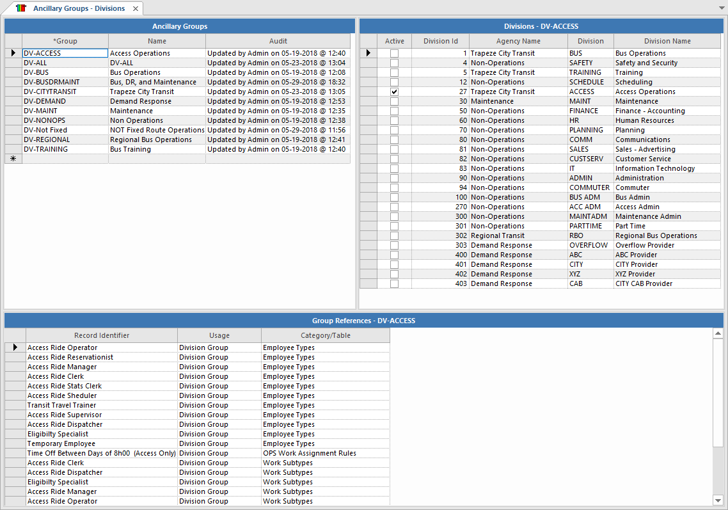
Task: Click the Ancillary Groups tab icon
Action: pyautogui.click(x=21, y=9)
